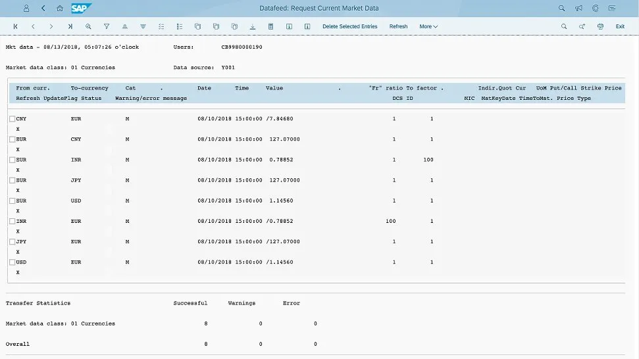Jump to first page of the list
The image size is (639, 359).
[15, 26]
